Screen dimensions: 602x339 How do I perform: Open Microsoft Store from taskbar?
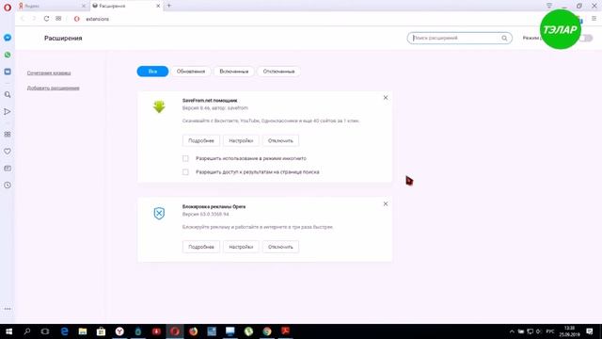(x=101, y=331)
